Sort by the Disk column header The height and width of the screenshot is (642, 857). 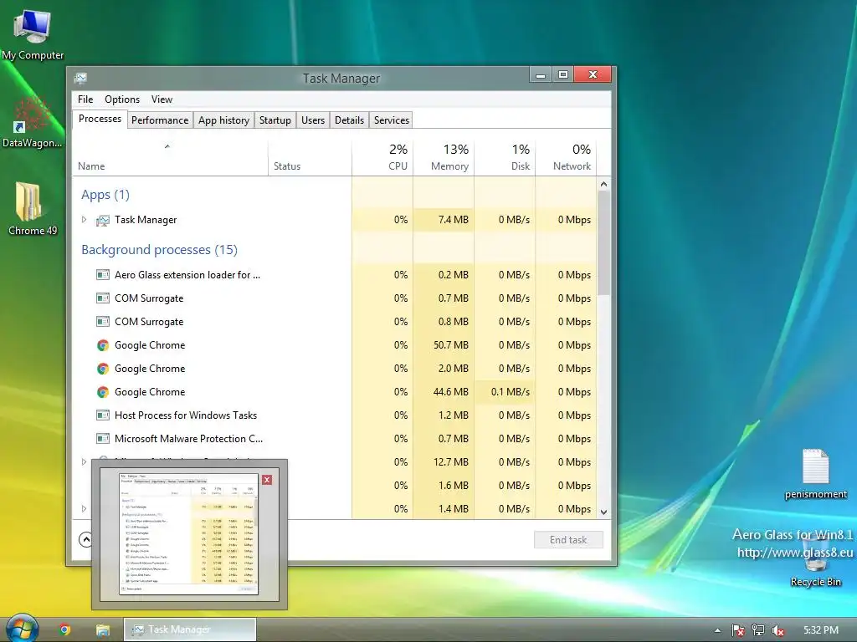point(505,158)
